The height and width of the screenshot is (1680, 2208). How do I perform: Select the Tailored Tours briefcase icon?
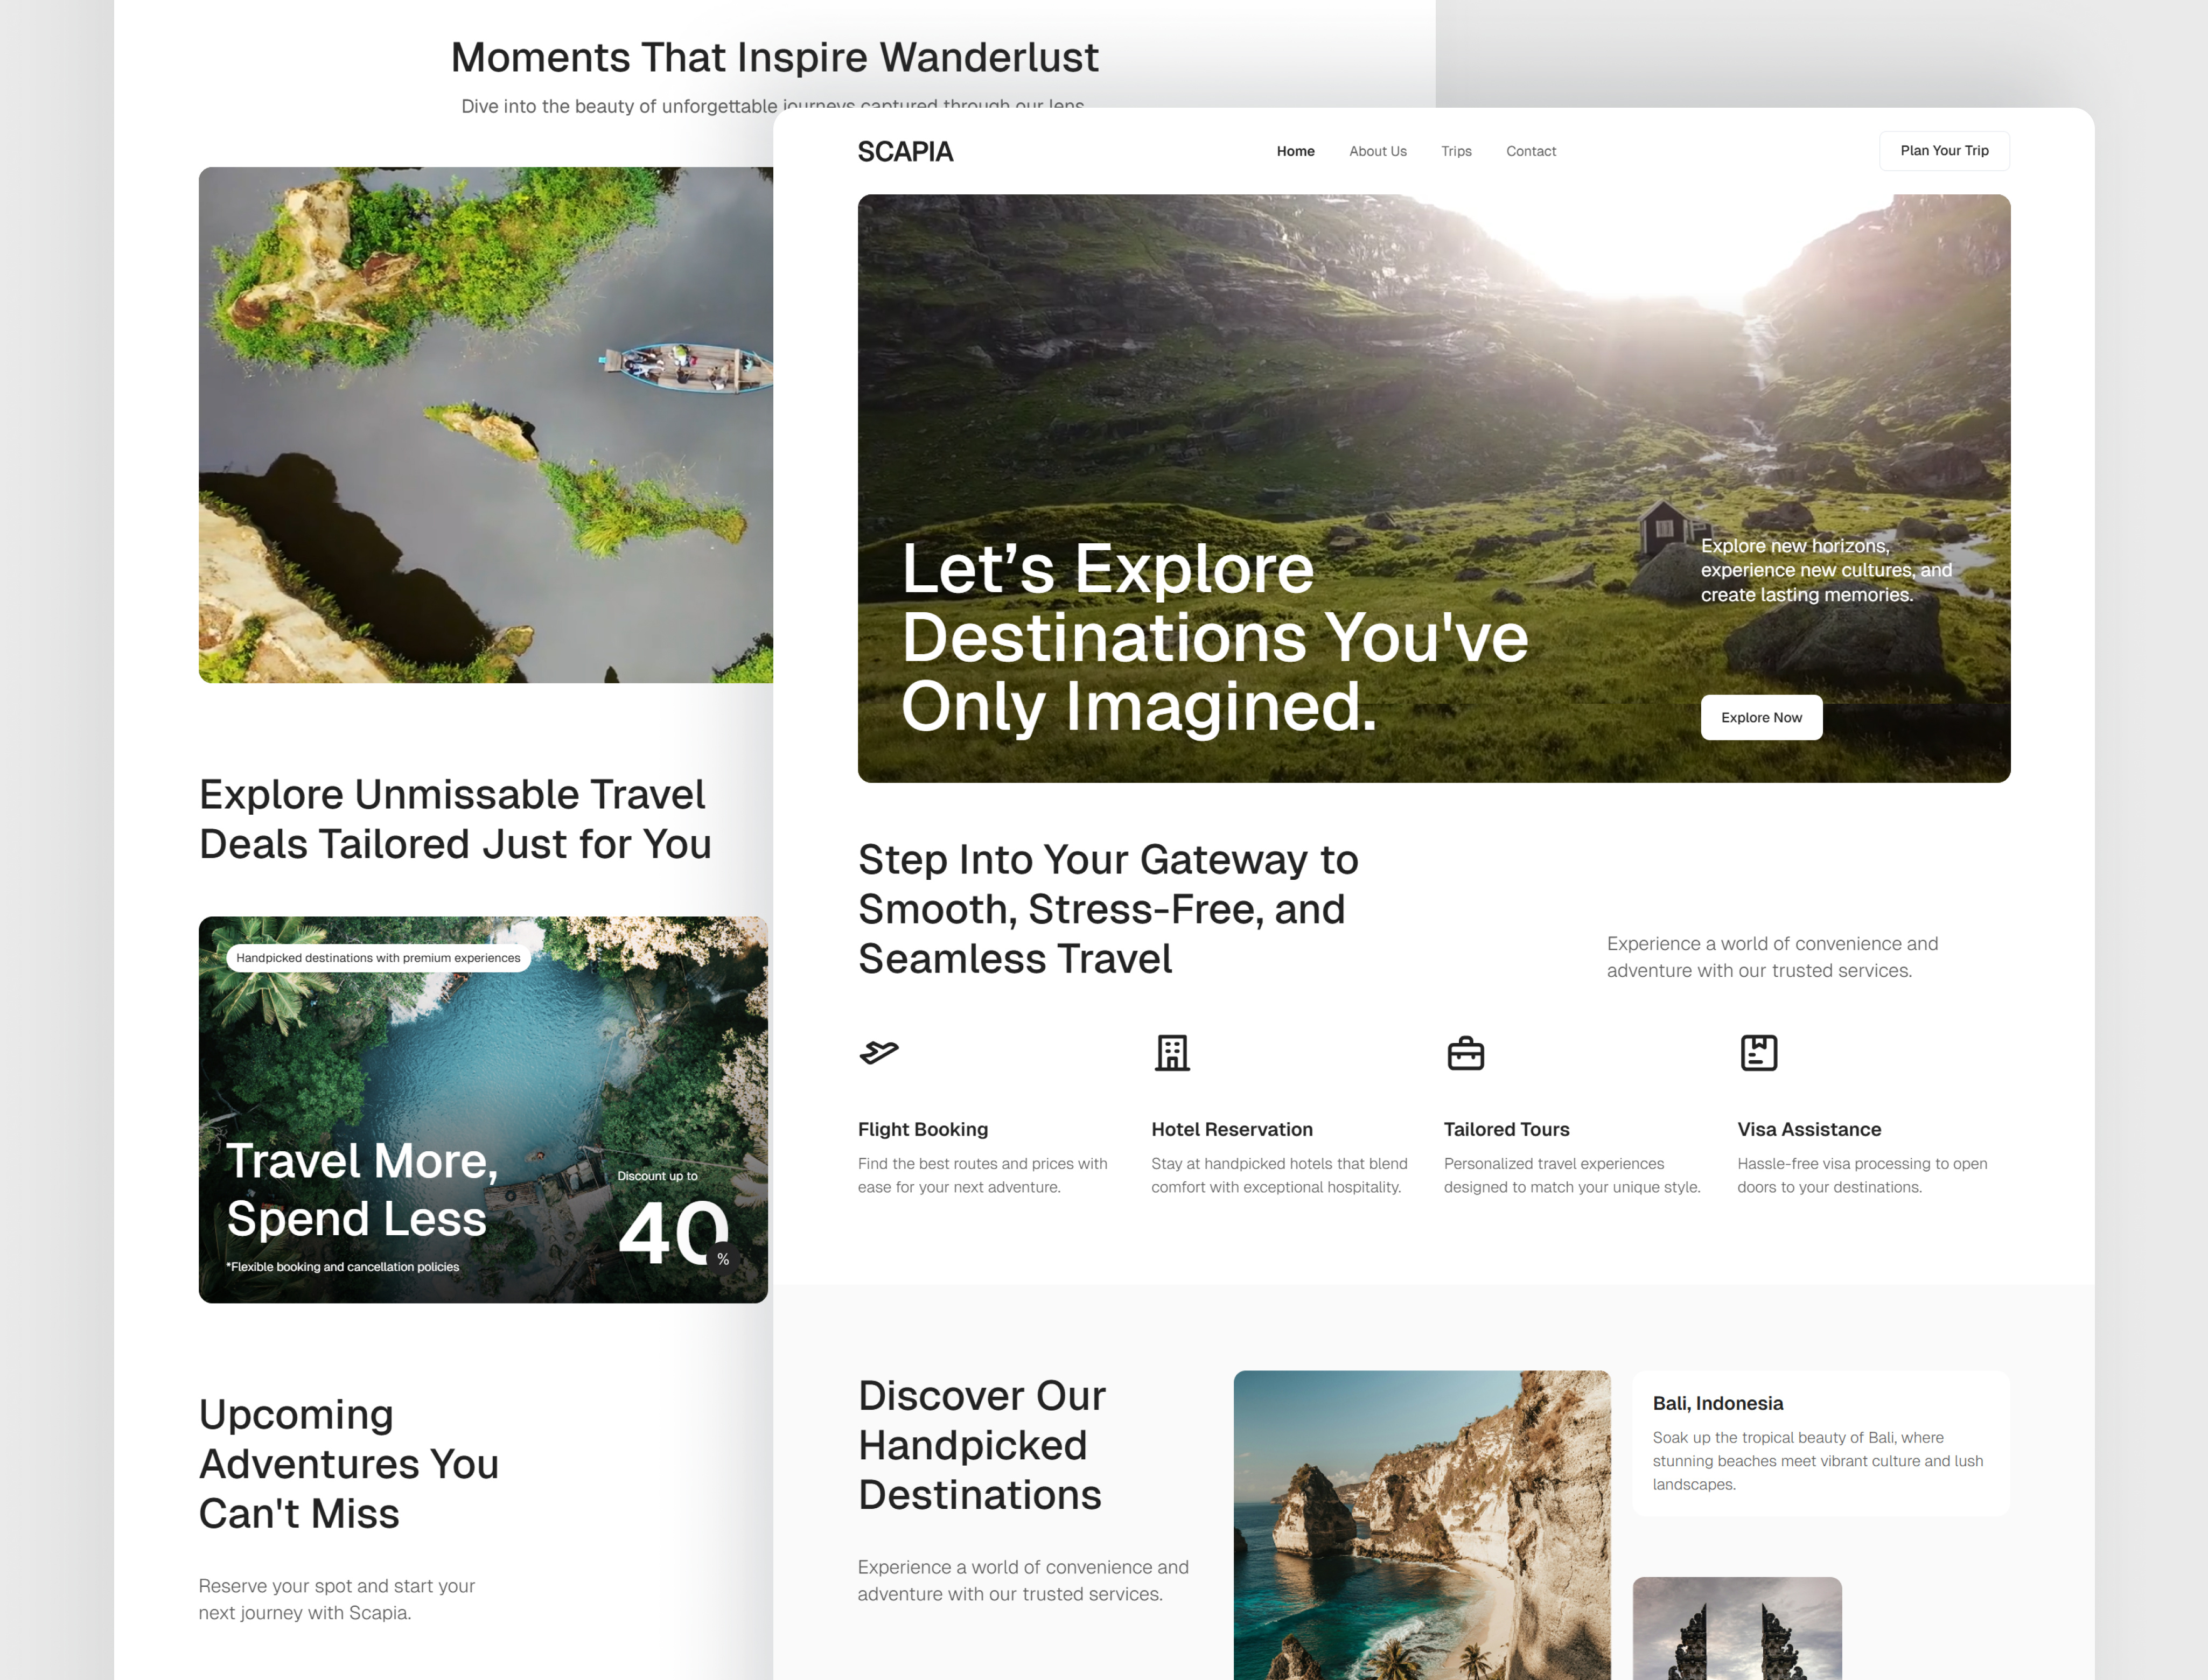[1466, 1052]
